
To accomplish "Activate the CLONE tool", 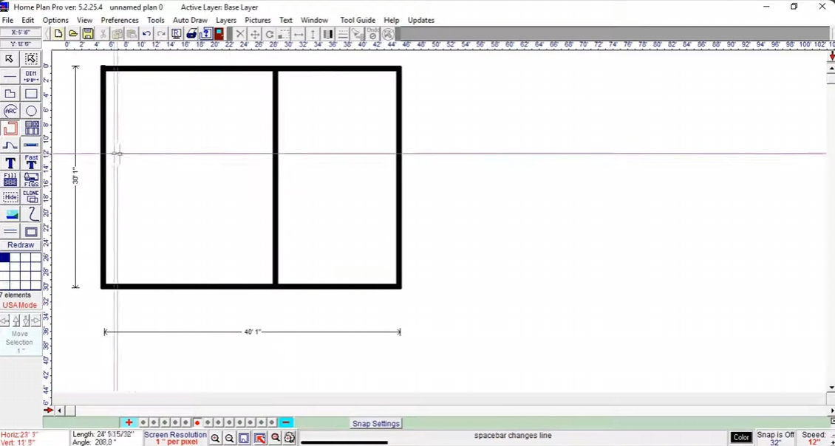I will click(31, 196).
